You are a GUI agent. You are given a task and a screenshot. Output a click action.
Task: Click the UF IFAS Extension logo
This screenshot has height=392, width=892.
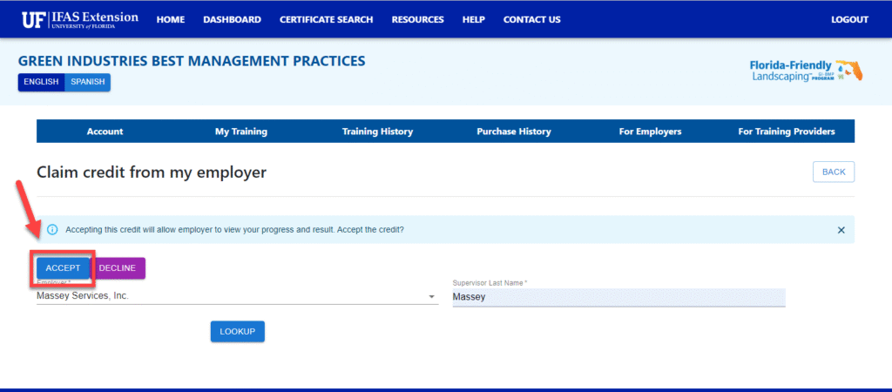coord(78,19)
